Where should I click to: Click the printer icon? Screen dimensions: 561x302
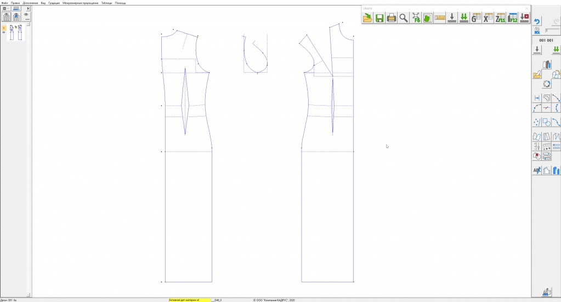(392, 18)
